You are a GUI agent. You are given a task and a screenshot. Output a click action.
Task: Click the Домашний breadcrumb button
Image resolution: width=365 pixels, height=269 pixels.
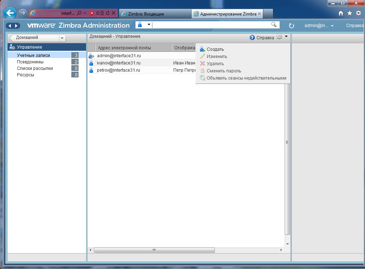point(34,38)
